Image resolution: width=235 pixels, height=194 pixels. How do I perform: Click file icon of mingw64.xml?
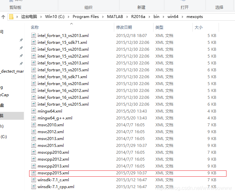(34, 111)
